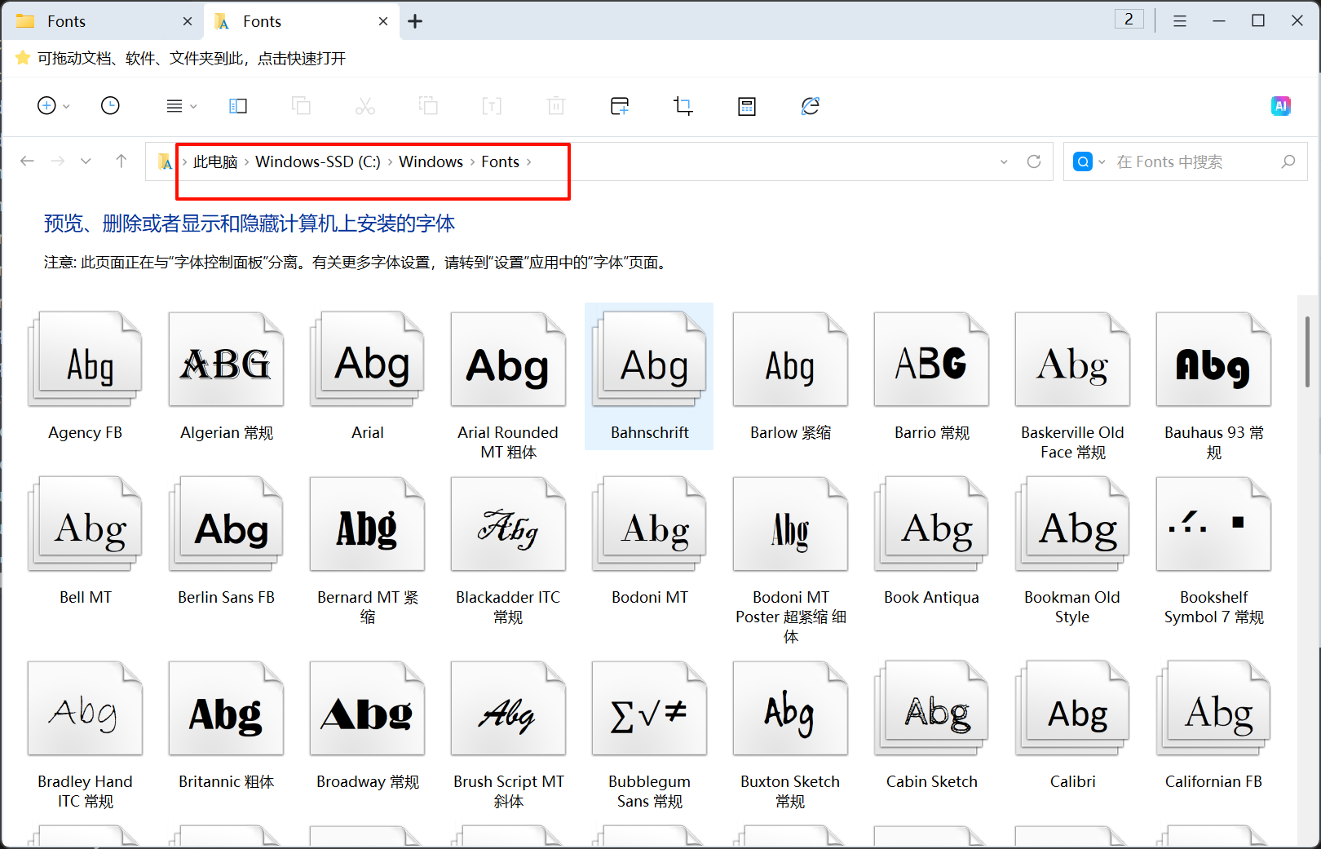
Task: Open the AI assistant button
Action: tap(1281, 106)
